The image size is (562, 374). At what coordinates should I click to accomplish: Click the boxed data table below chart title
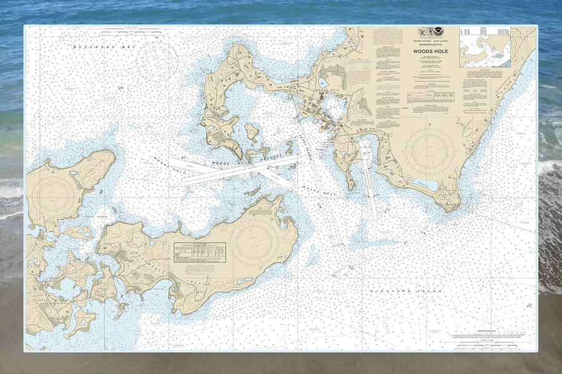tap(430, 97)
